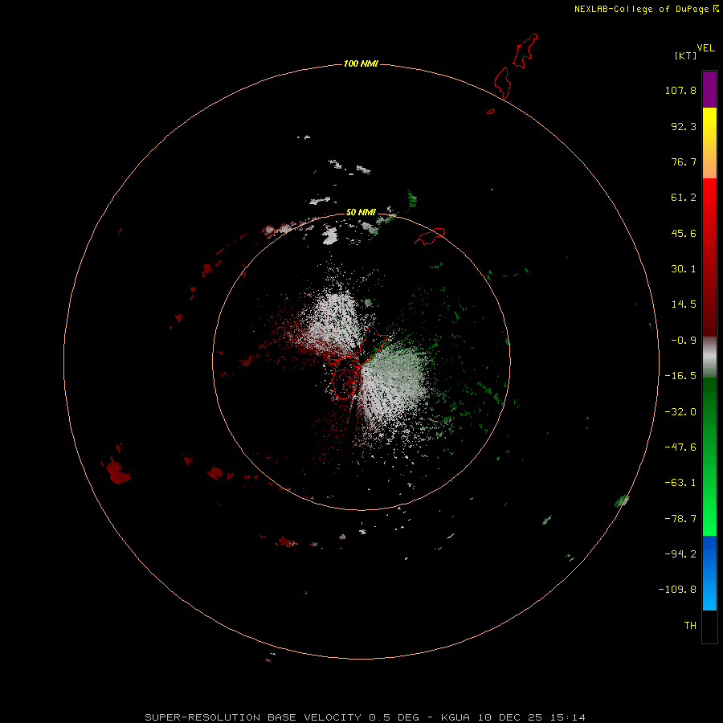Click the VEL legend title

click(705, 48)
